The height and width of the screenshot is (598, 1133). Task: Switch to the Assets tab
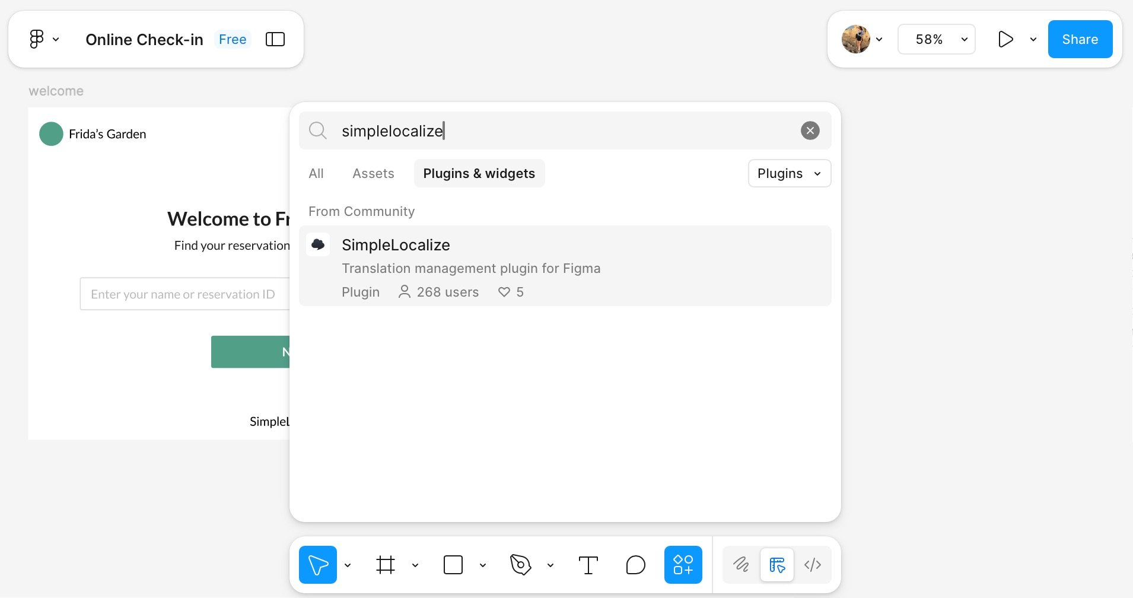click(373, 173)
